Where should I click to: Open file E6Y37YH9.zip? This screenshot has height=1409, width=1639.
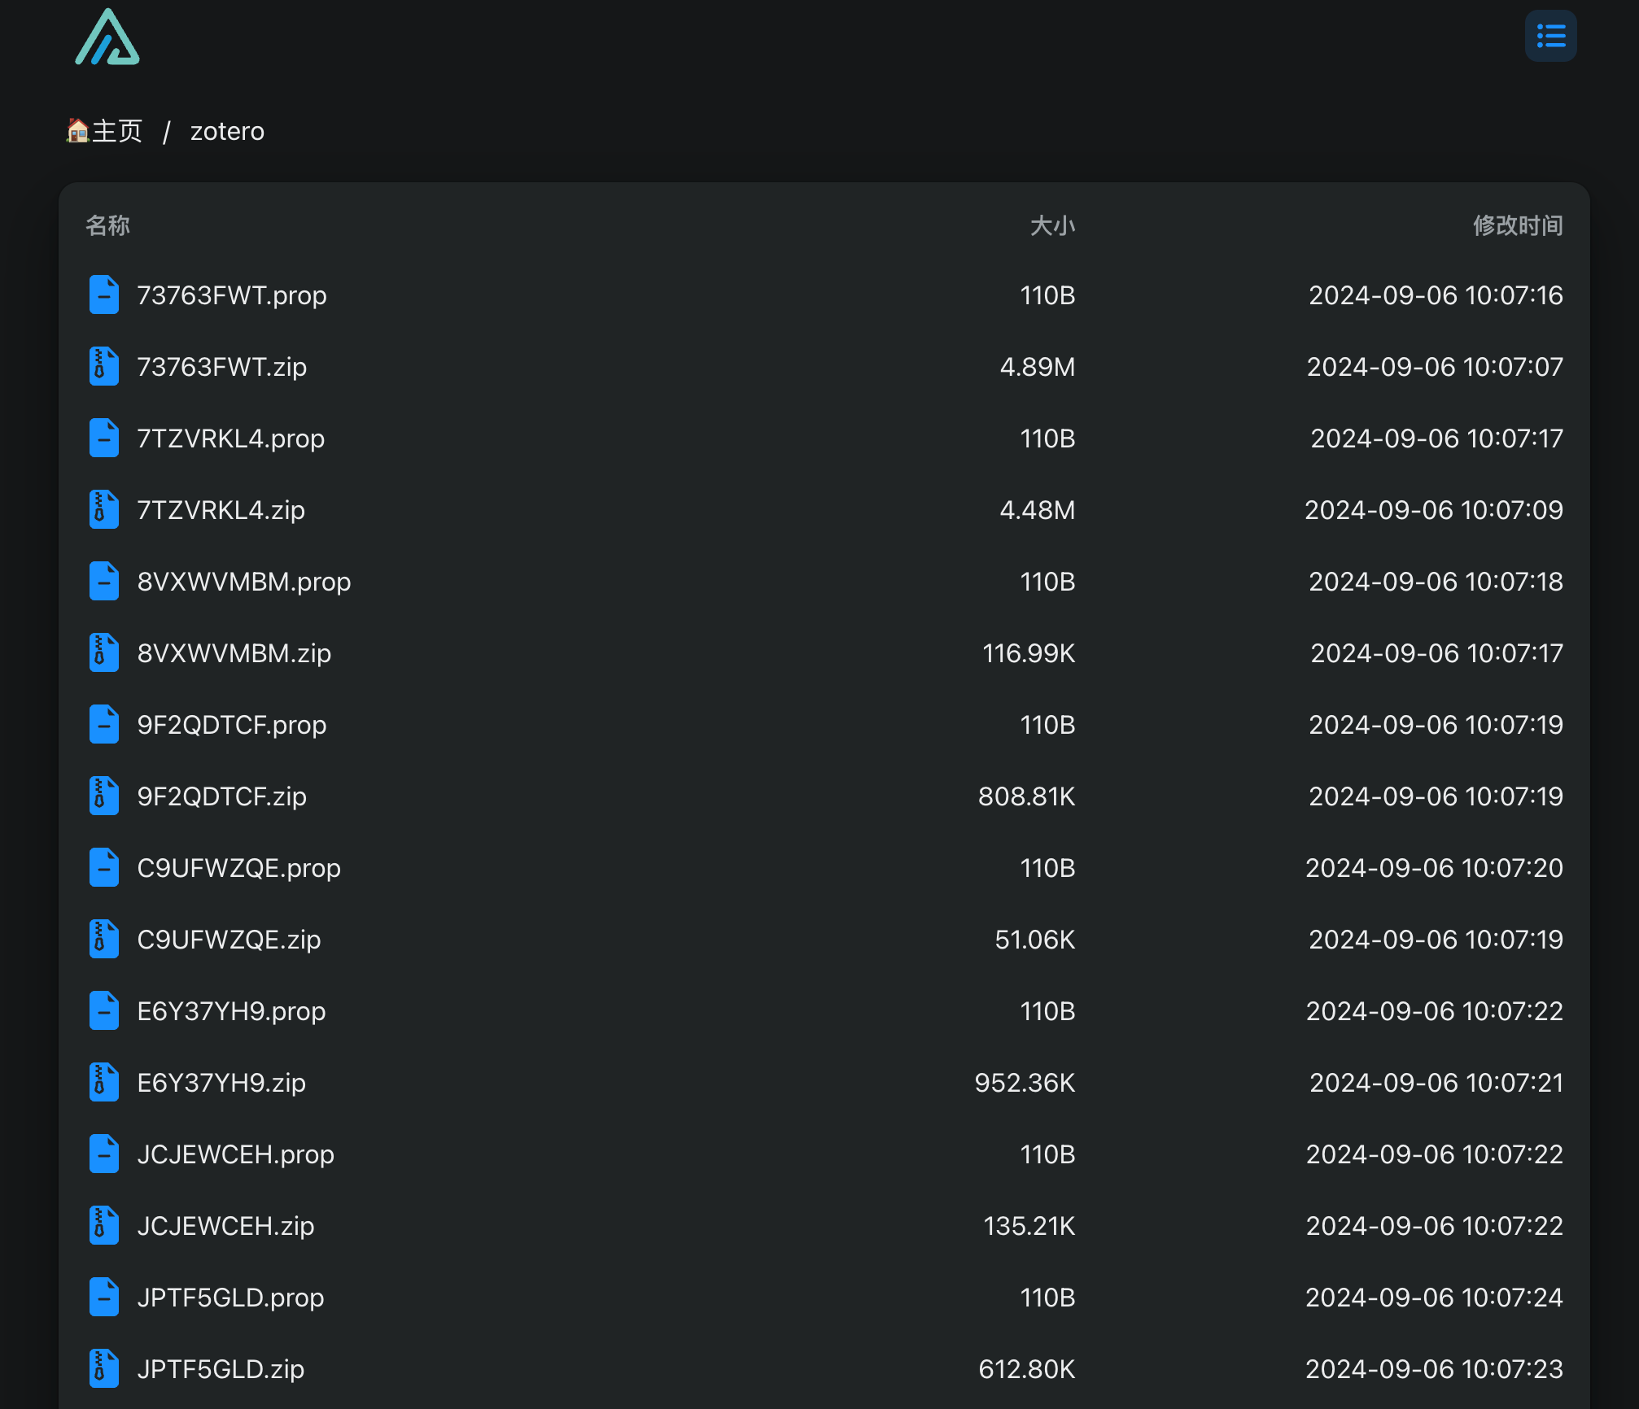[222, 1083]
